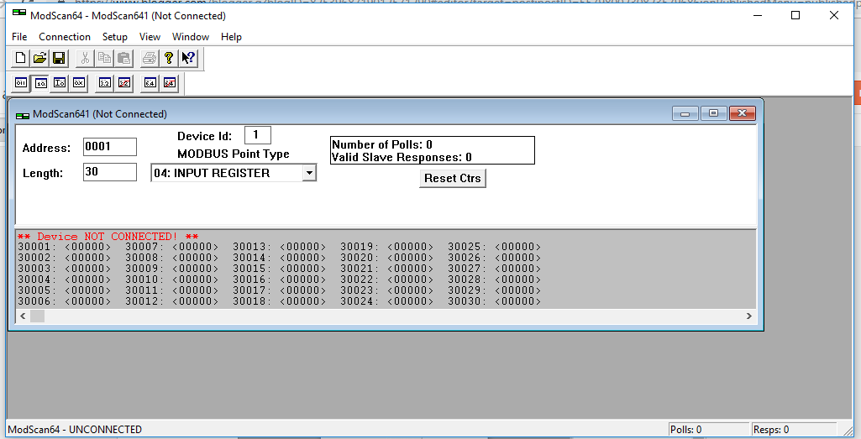Click the Print icon
Viewport: 861px width, 439px height.
pos(150,58)
